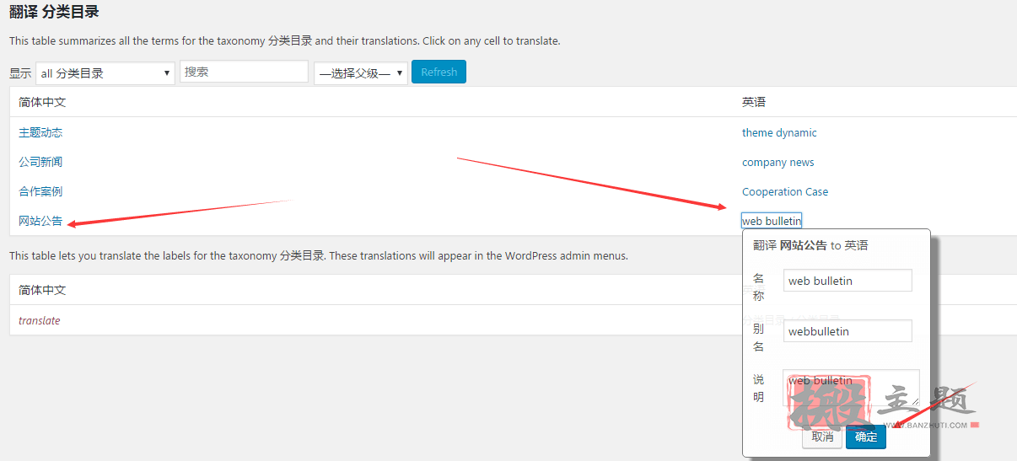Click the Refresh button

(x=439, y=72)
